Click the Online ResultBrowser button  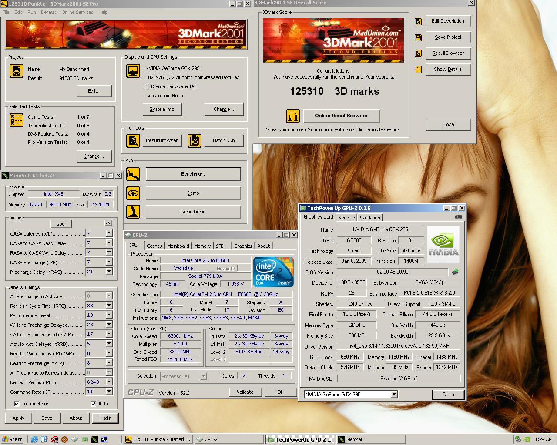tap(342, 116)
